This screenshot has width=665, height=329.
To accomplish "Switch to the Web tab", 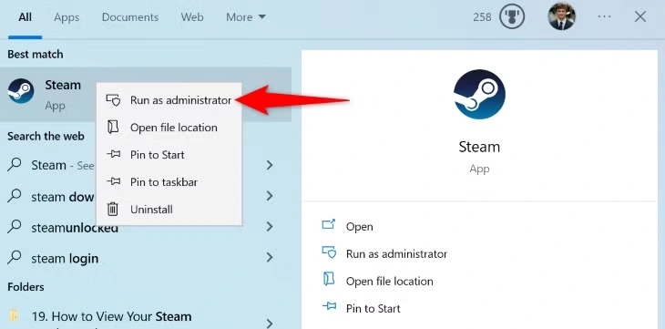I will click(192, 17).
